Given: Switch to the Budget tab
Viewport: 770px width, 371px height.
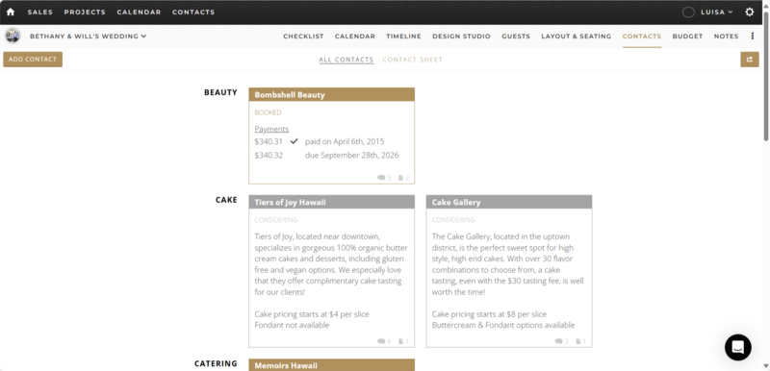Looking at the screenshot, I should [x=687, y=37].
